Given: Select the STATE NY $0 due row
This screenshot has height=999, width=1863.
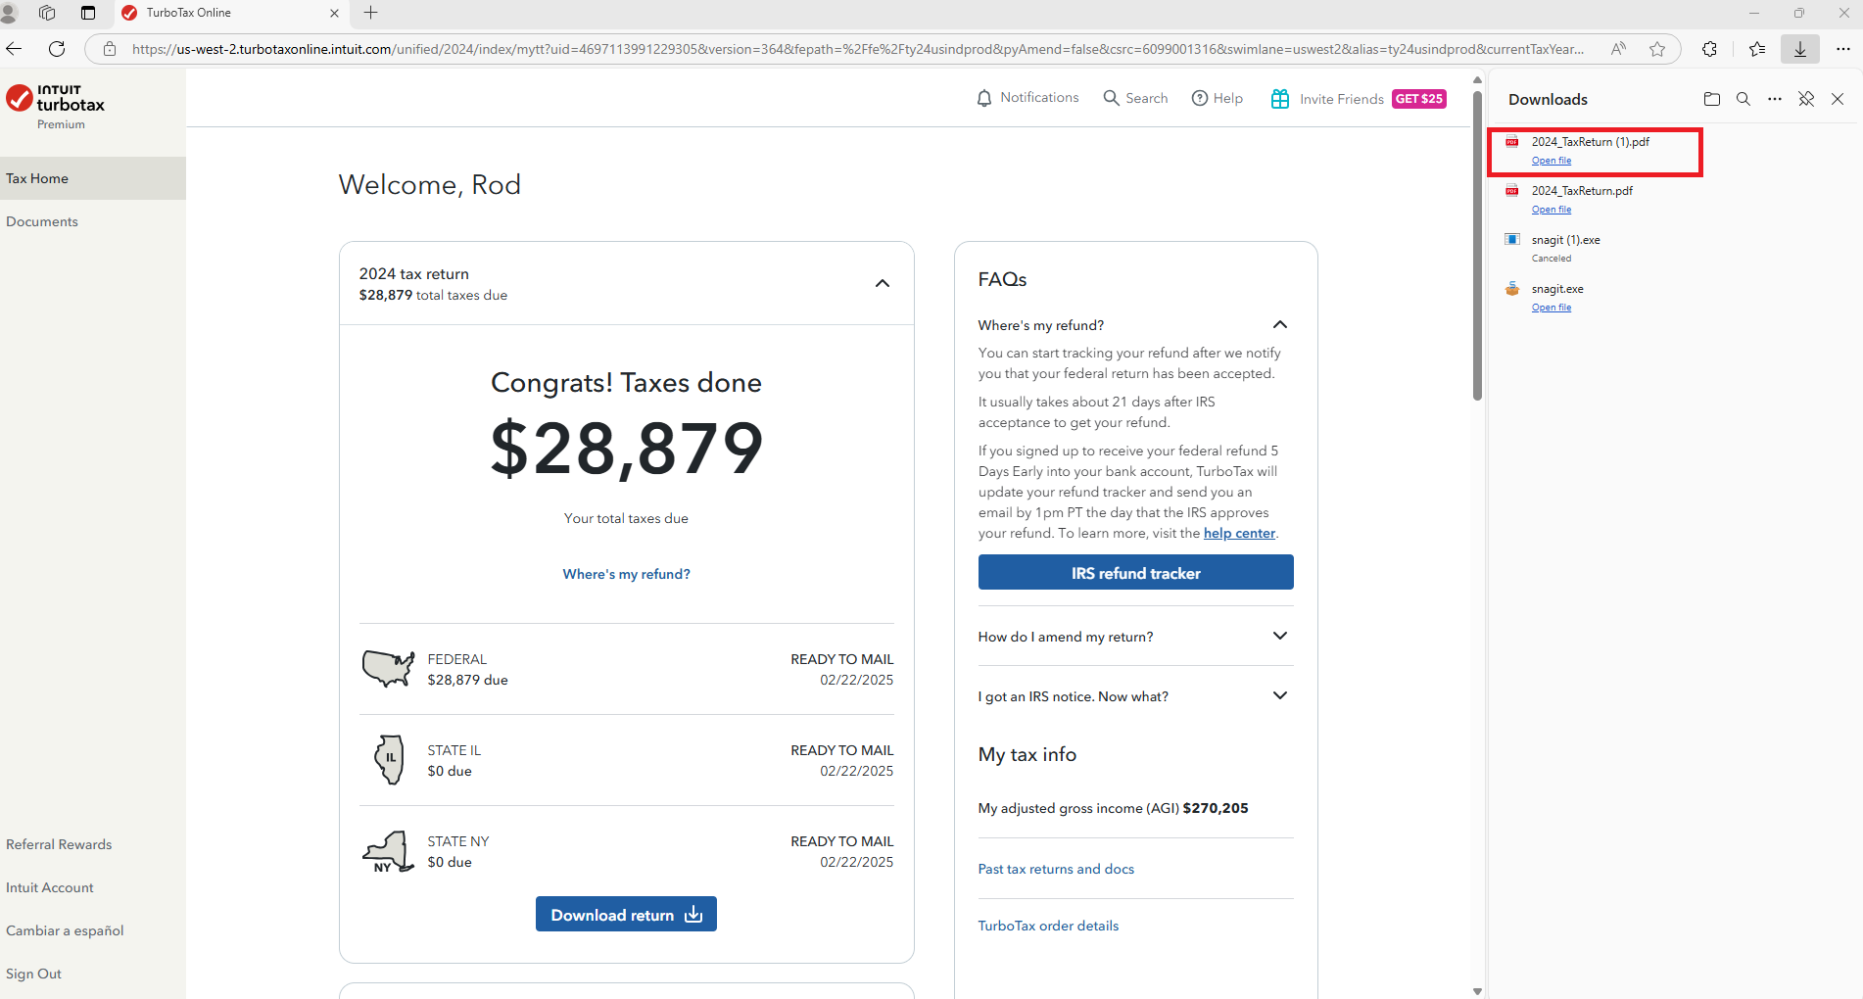Looking at the screenshot, I should 626,851.
